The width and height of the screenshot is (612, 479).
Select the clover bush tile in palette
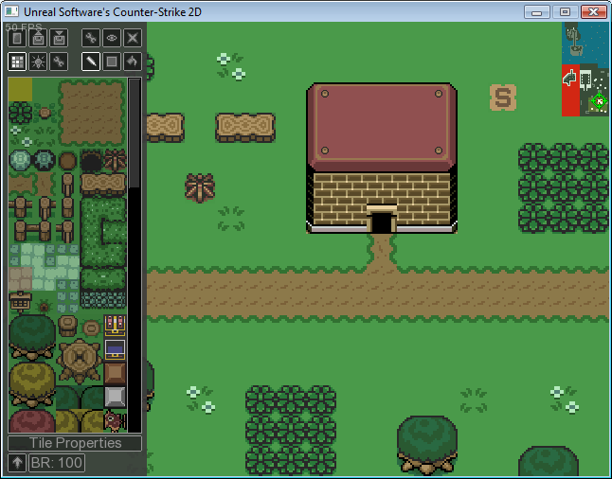[x=20, y=113]
